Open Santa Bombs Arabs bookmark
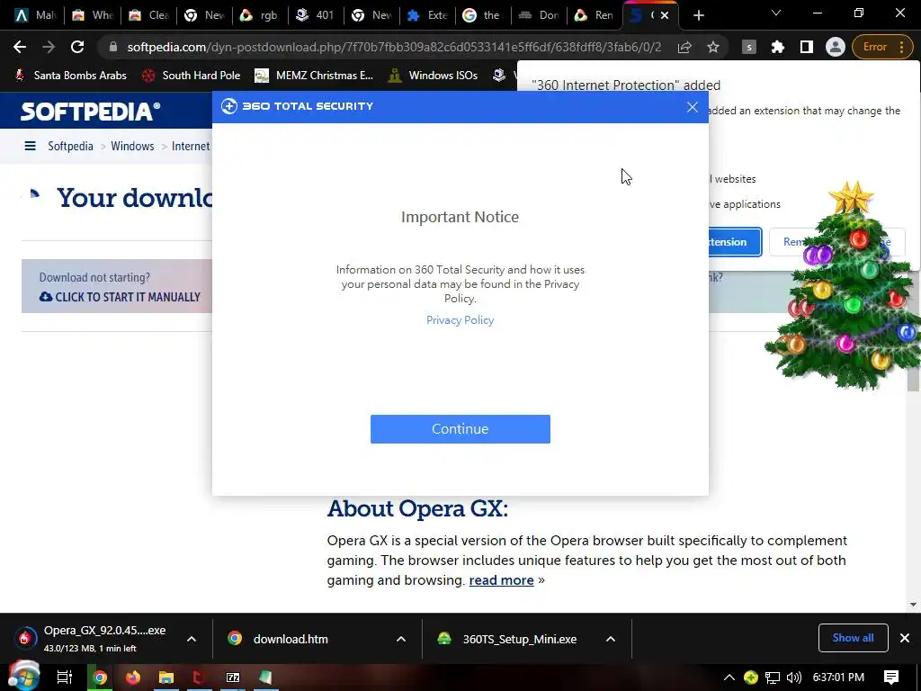 point(70,76)
